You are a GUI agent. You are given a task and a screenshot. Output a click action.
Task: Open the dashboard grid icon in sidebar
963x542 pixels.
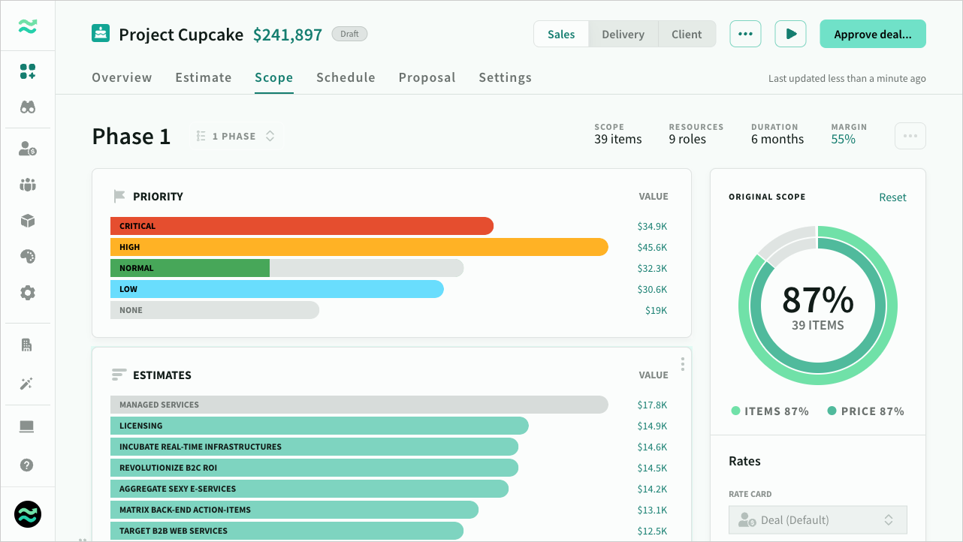click(28, 71)
